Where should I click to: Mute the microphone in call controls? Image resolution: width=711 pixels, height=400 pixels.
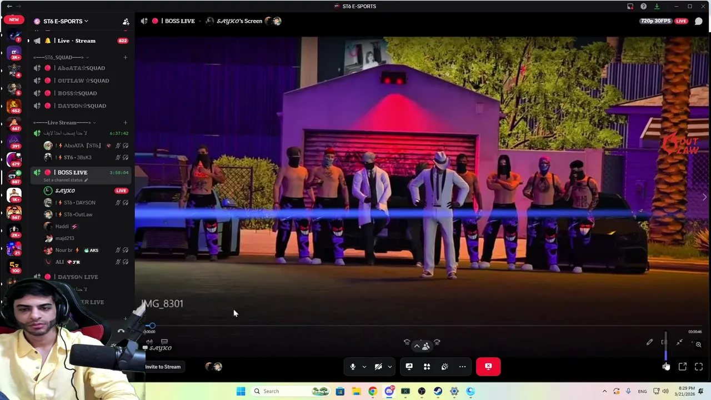pos(353,367)
